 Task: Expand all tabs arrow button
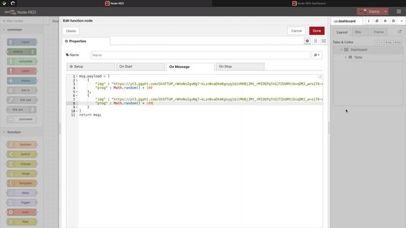point(382,42)
